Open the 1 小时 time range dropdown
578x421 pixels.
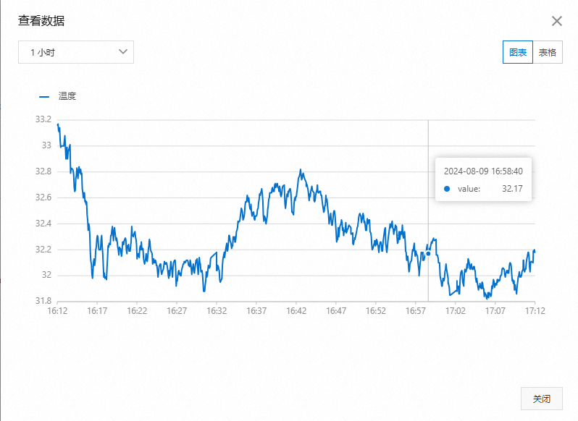point(76,52)
